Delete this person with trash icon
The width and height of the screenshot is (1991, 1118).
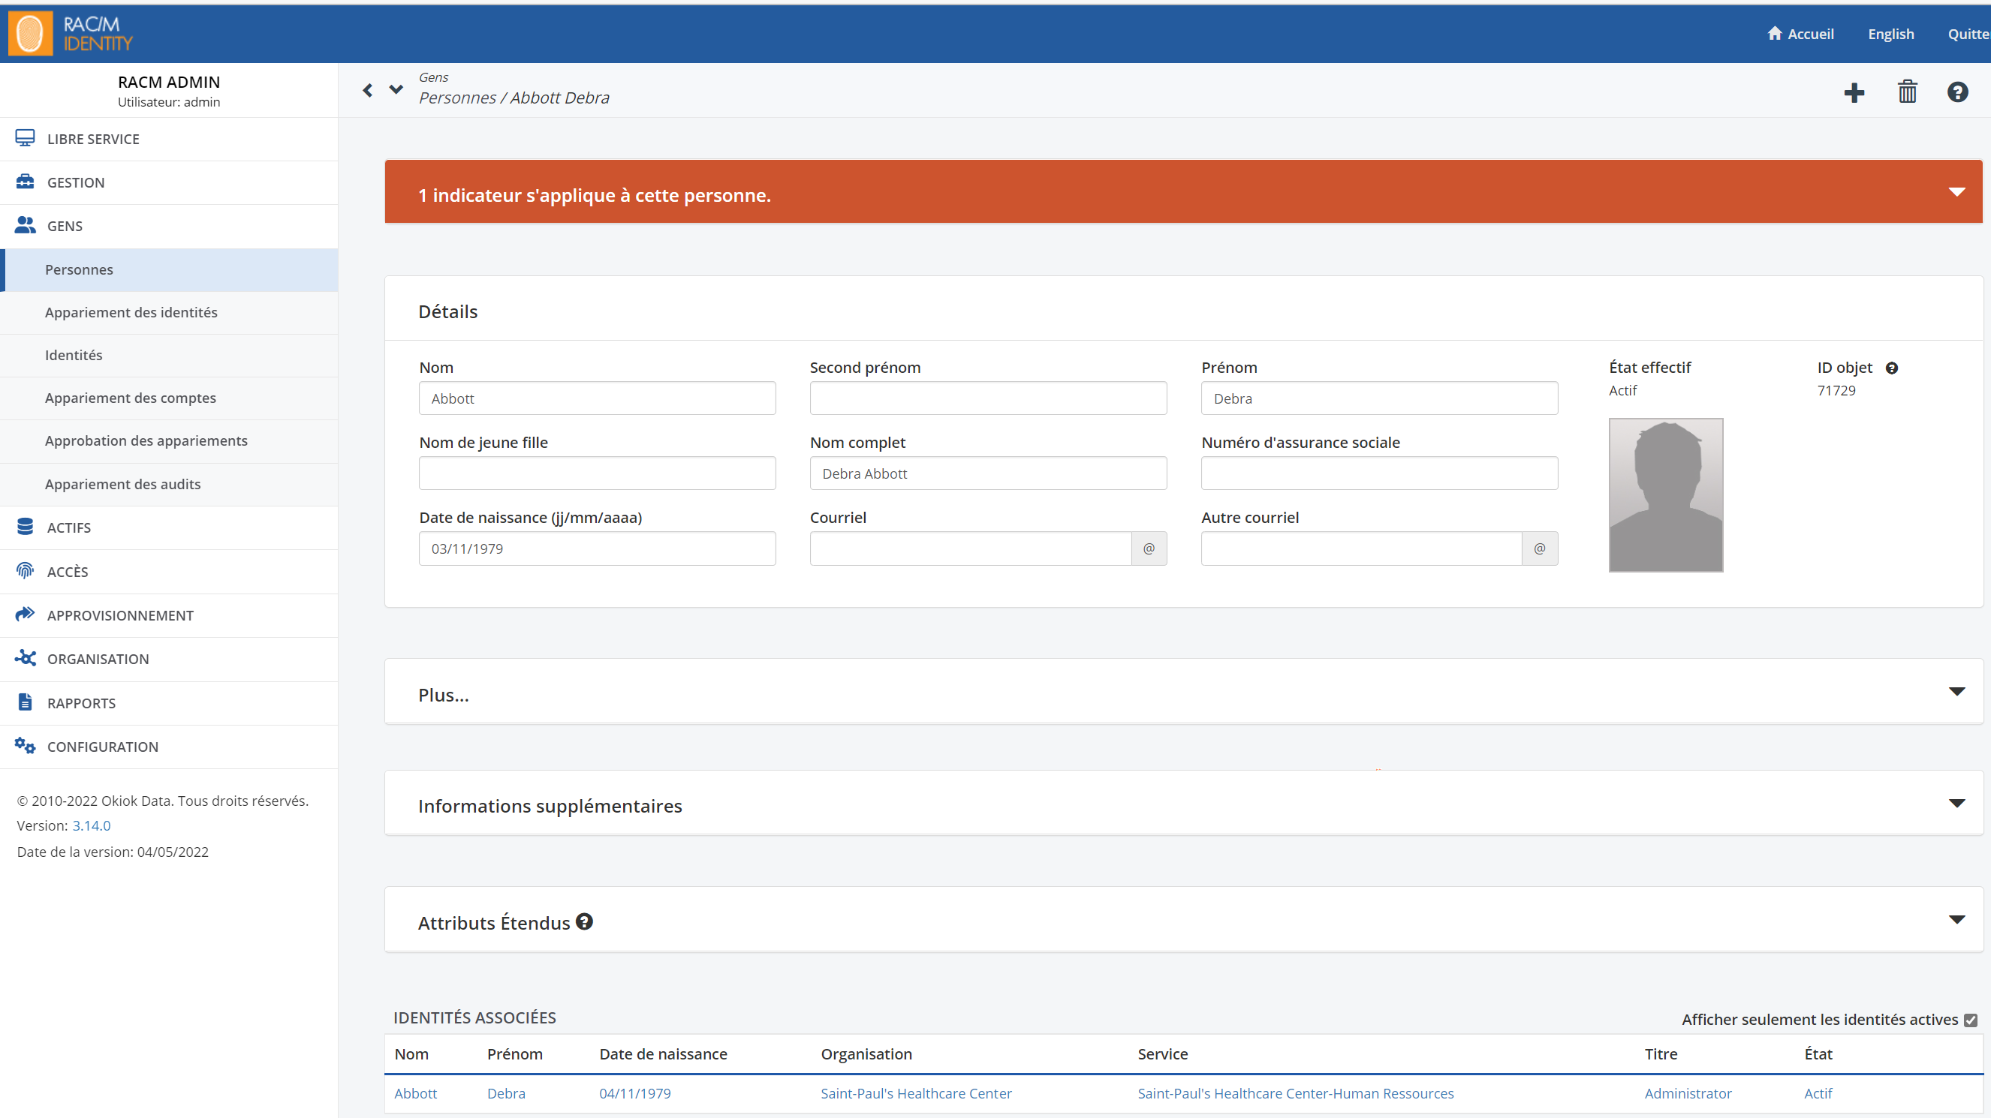click(1907, 92)
